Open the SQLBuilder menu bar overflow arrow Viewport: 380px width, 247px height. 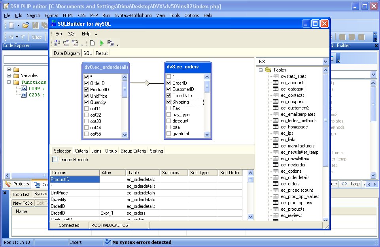point(96,35)
